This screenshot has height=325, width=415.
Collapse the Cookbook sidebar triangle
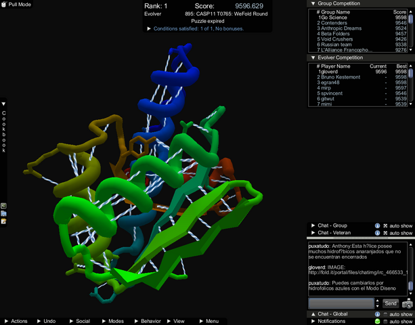[x=3, y=104]
